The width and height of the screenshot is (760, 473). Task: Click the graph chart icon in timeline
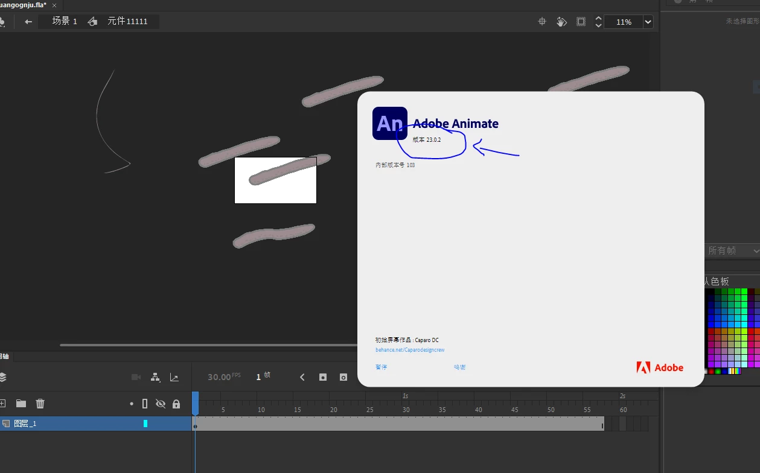(174, 377)
